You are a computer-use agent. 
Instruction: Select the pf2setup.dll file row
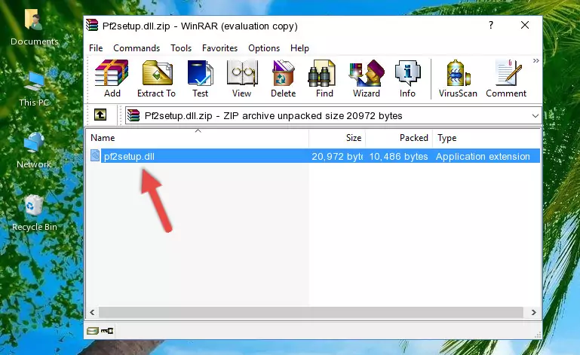tap(315, 156)
